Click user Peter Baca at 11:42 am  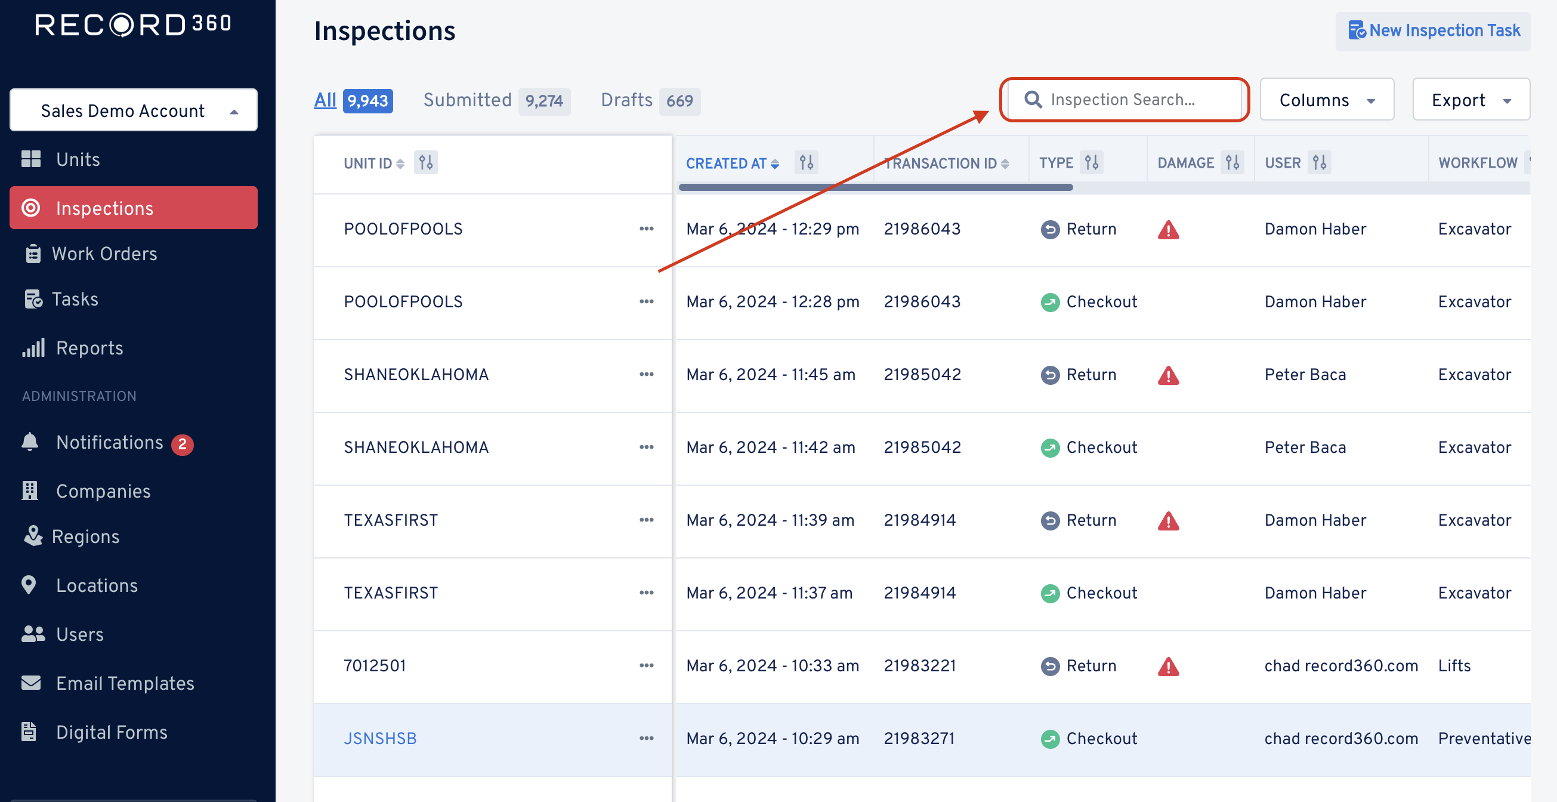pyautogui.click(x=1305, y=448)
